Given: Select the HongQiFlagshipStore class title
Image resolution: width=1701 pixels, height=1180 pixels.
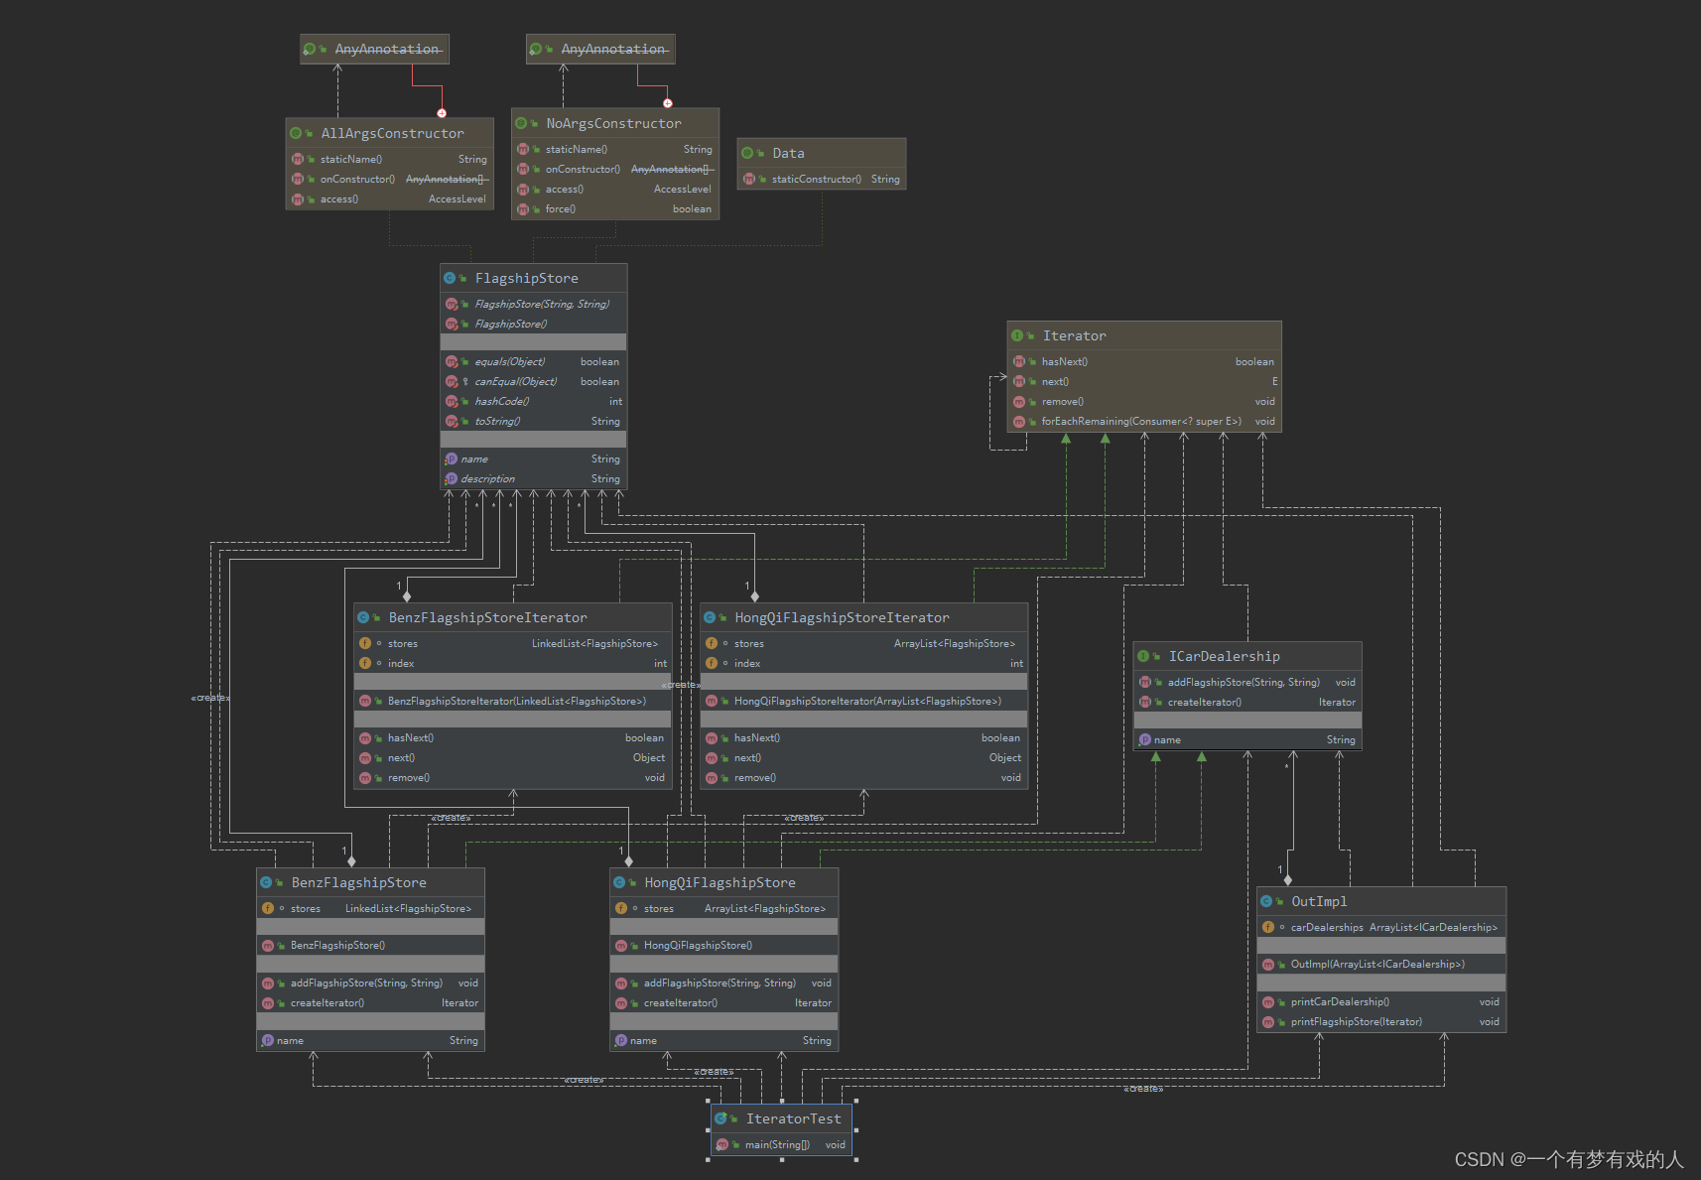Looking at the screenshot, I should (720, 882).
